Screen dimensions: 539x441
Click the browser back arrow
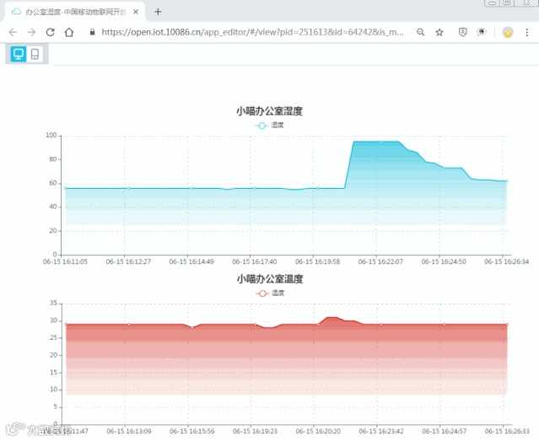coord(13,32)
